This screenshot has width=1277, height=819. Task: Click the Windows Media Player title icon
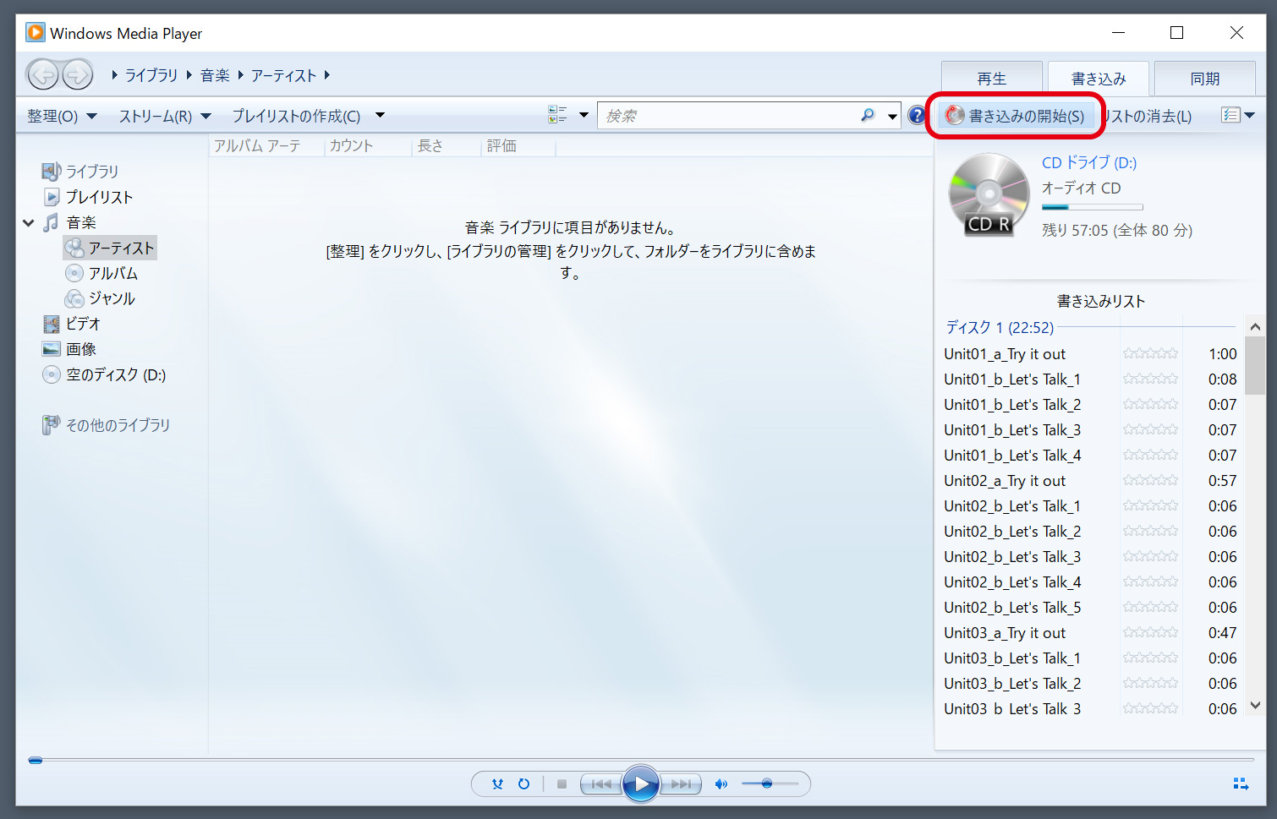pos(35,33)
